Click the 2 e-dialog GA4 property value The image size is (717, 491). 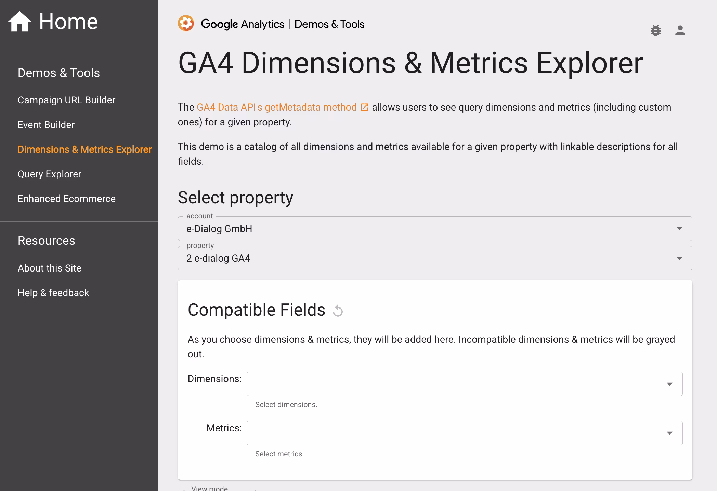point(218,258)
